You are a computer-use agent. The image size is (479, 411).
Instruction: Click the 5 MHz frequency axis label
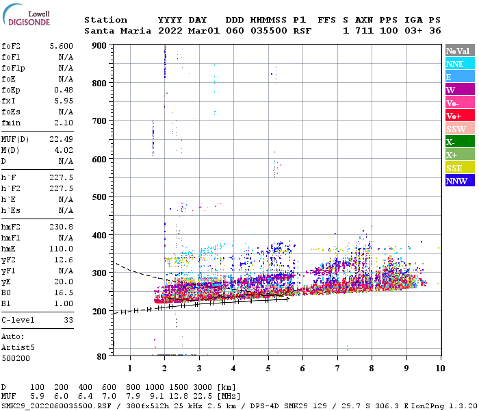click(268, 369)
